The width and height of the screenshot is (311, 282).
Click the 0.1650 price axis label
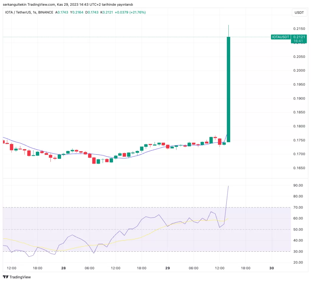299,168
